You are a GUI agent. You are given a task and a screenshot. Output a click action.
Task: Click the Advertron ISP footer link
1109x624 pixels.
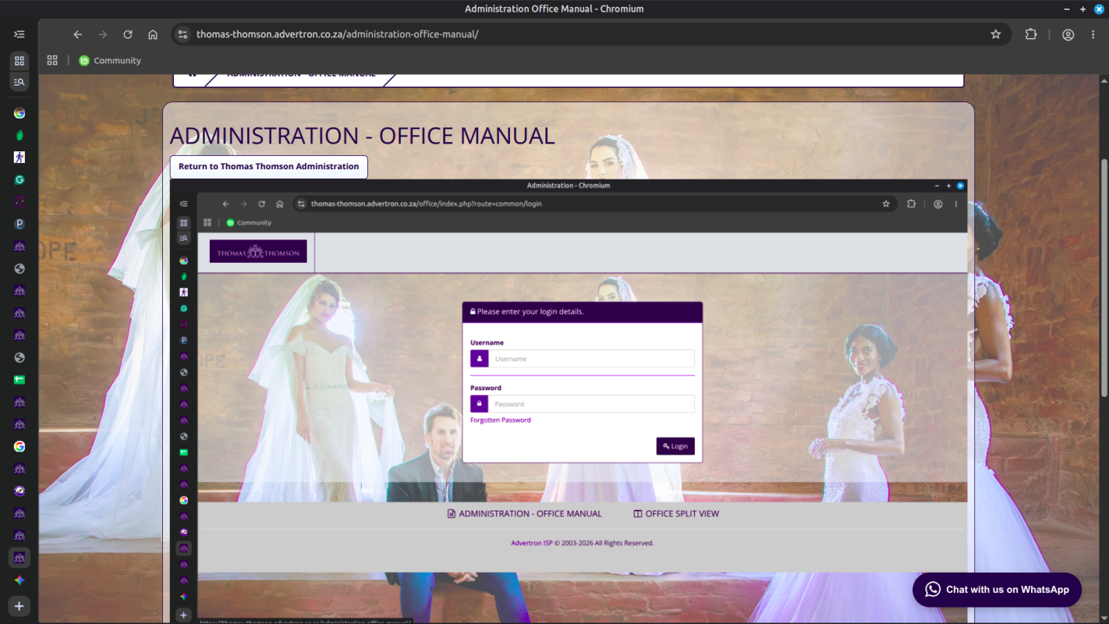coord(532,543)
